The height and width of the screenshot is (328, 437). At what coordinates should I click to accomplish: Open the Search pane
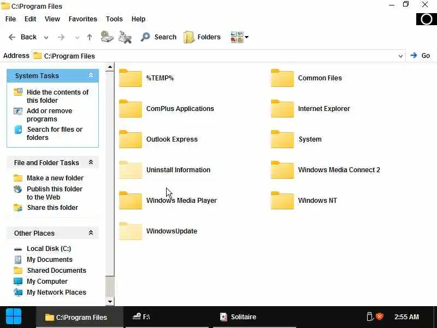158,37
